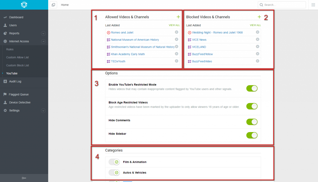Open the Khan Academy Early Math link
318x182 pixels.
(128, 54)
